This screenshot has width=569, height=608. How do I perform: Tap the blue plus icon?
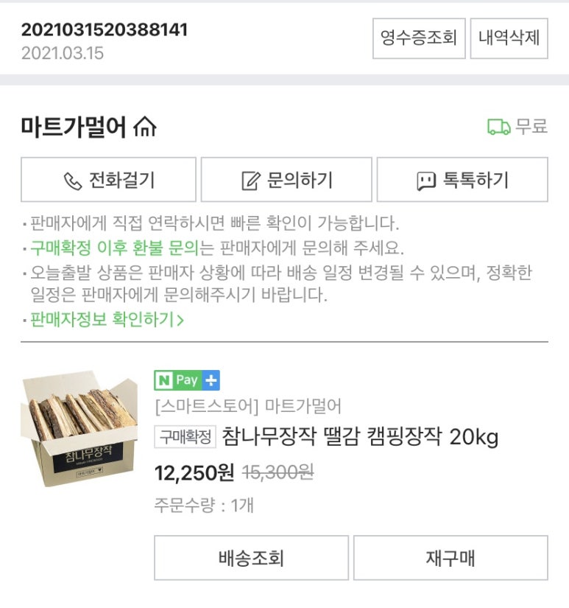point(211,380)
